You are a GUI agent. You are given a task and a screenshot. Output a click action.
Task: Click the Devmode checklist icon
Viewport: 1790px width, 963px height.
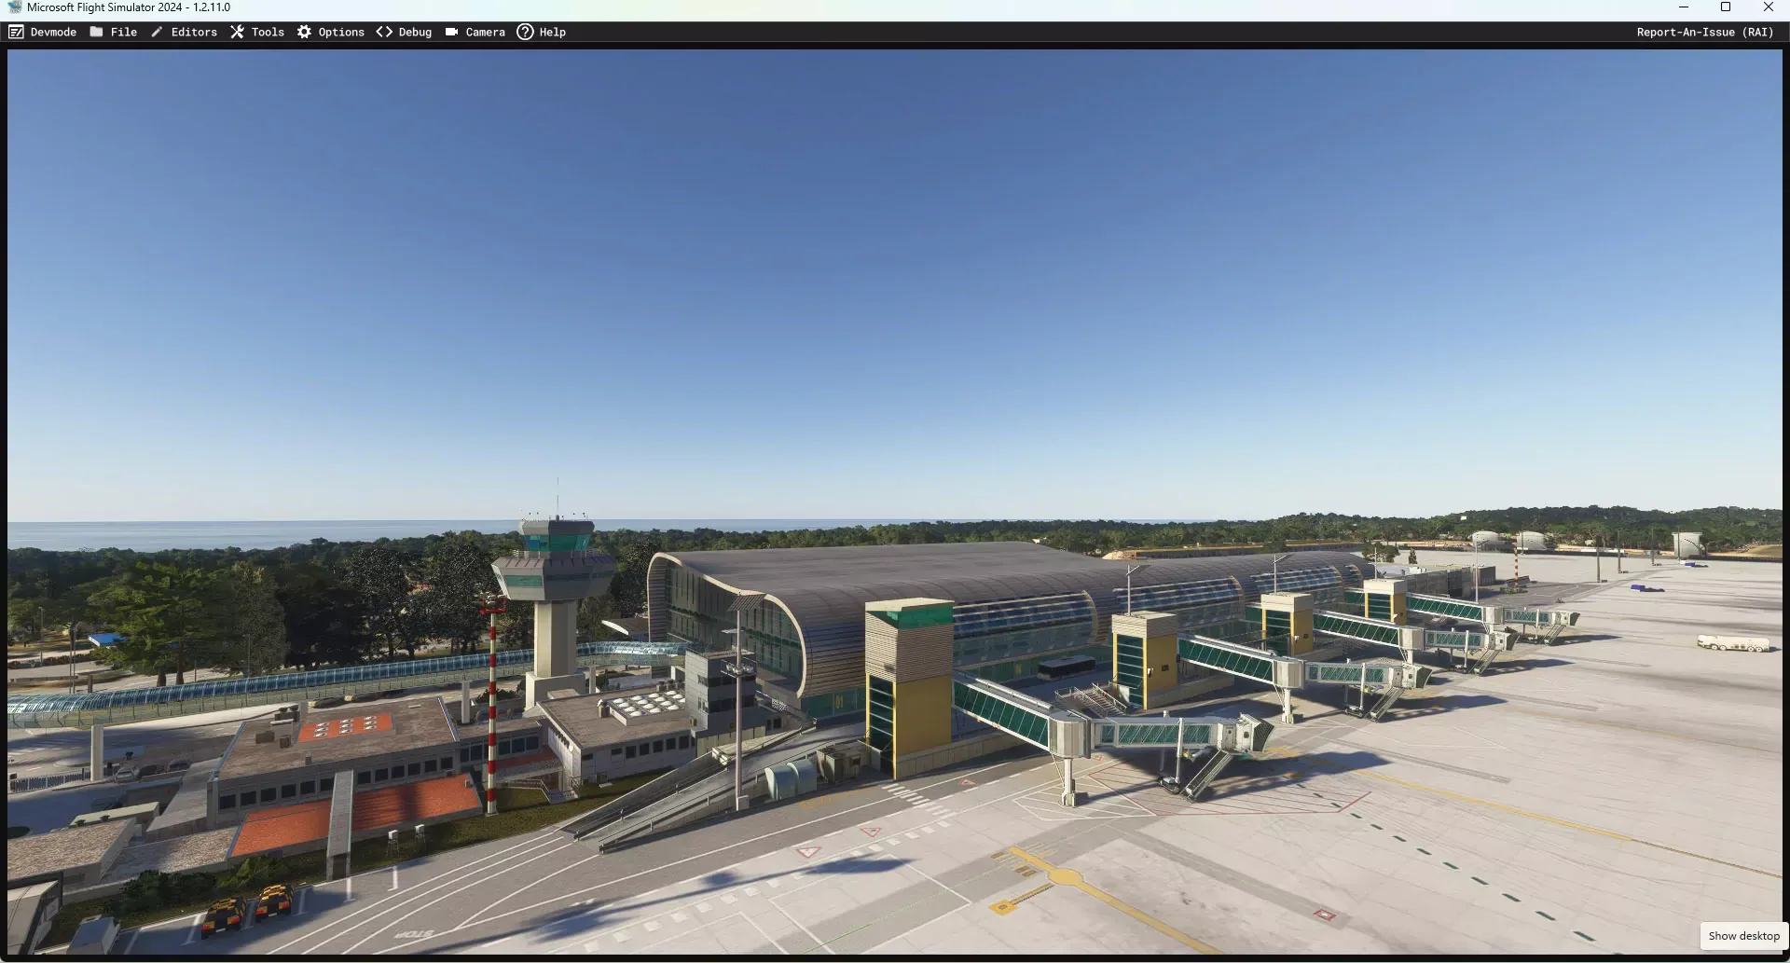click(x=16, y=32)
